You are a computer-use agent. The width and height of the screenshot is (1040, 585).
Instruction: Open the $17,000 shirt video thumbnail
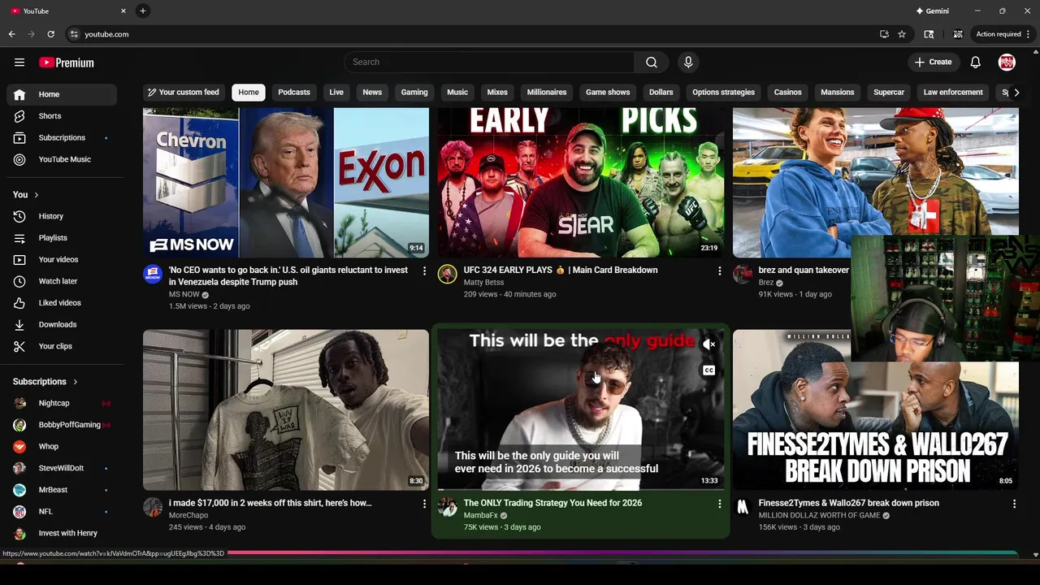tap(286, 410)
